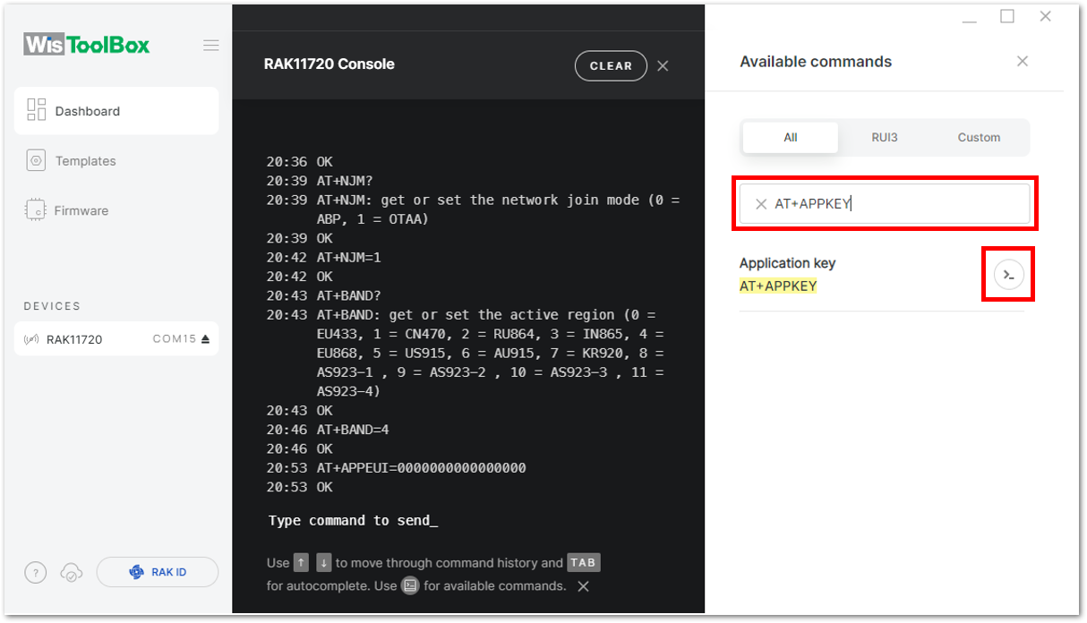Click the Type command to send prompt

pyautogui.click(x=353, y=520)
